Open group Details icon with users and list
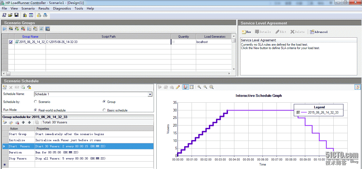 (x=35, y=29)
